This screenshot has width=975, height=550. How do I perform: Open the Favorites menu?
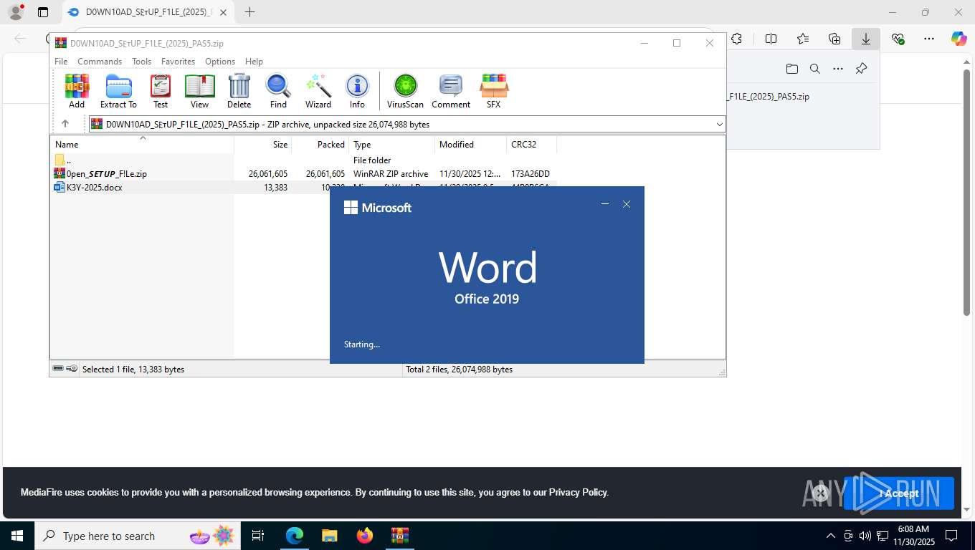[178, 62]
